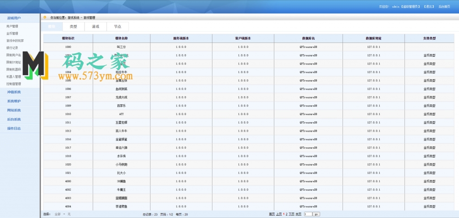Click the orange location icon in breadcrumb

(x=44, y=17)
